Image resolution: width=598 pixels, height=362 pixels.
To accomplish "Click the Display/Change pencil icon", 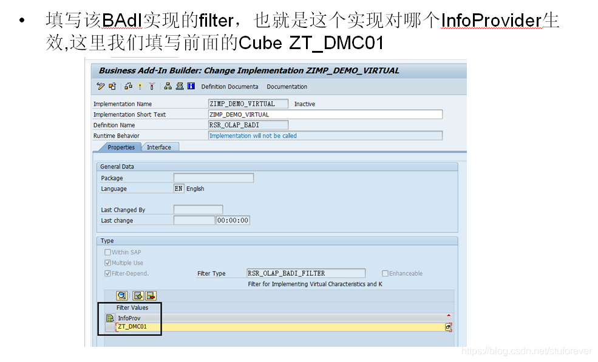I will (101, 87).
